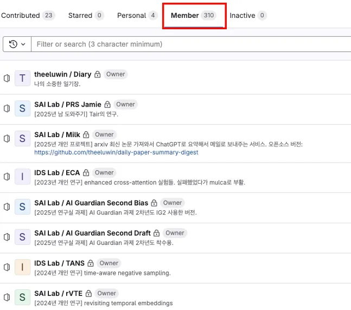Click the Owner badge on AI Guardian Second Draft
351x310 pixels.
pyautogui.click(x=175, y=233)
